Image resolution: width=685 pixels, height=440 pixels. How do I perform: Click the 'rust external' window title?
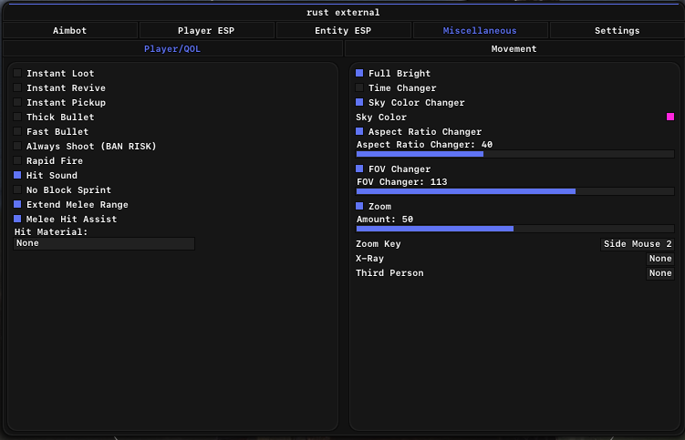[x=343, y=12]
